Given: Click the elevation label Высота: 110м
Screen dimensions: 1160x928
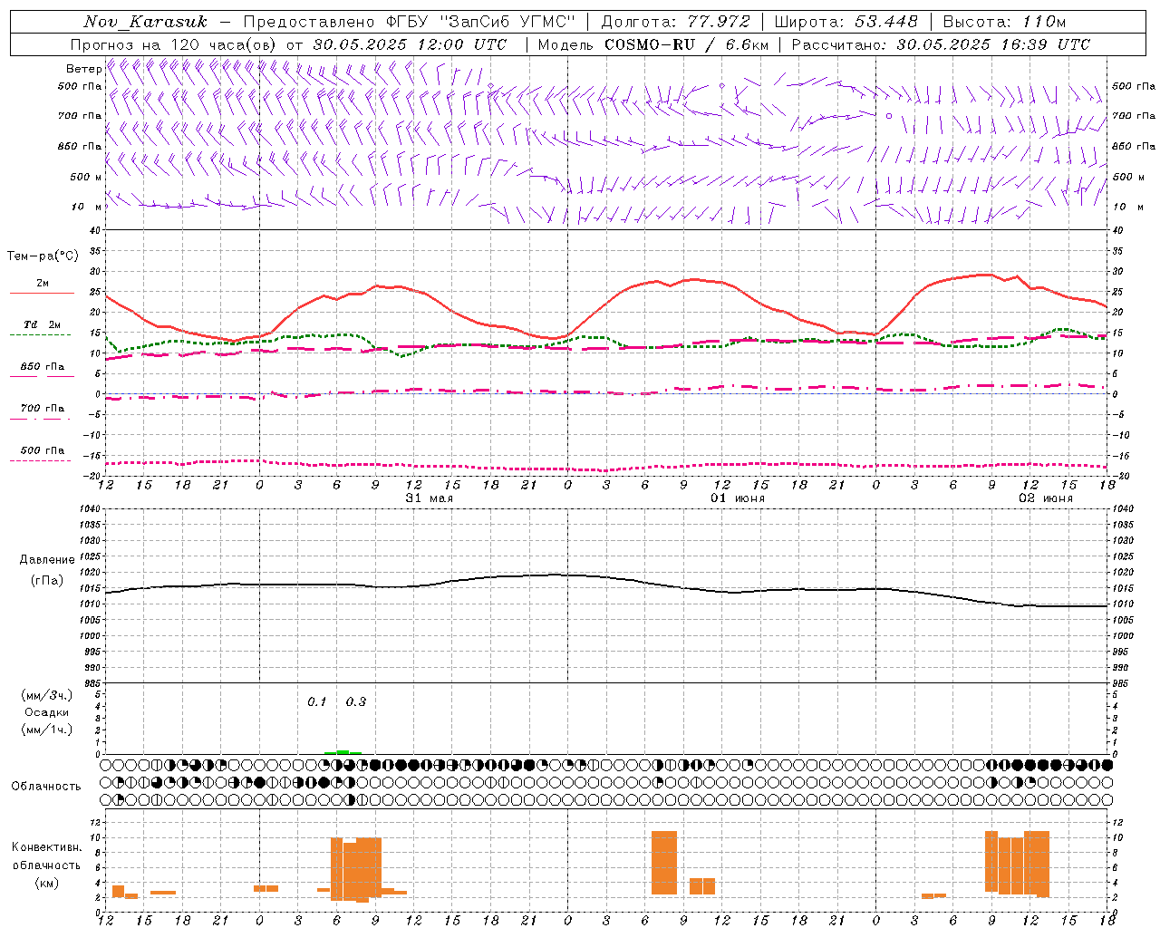Looking at the screenshot, I should pos(1005,22).
